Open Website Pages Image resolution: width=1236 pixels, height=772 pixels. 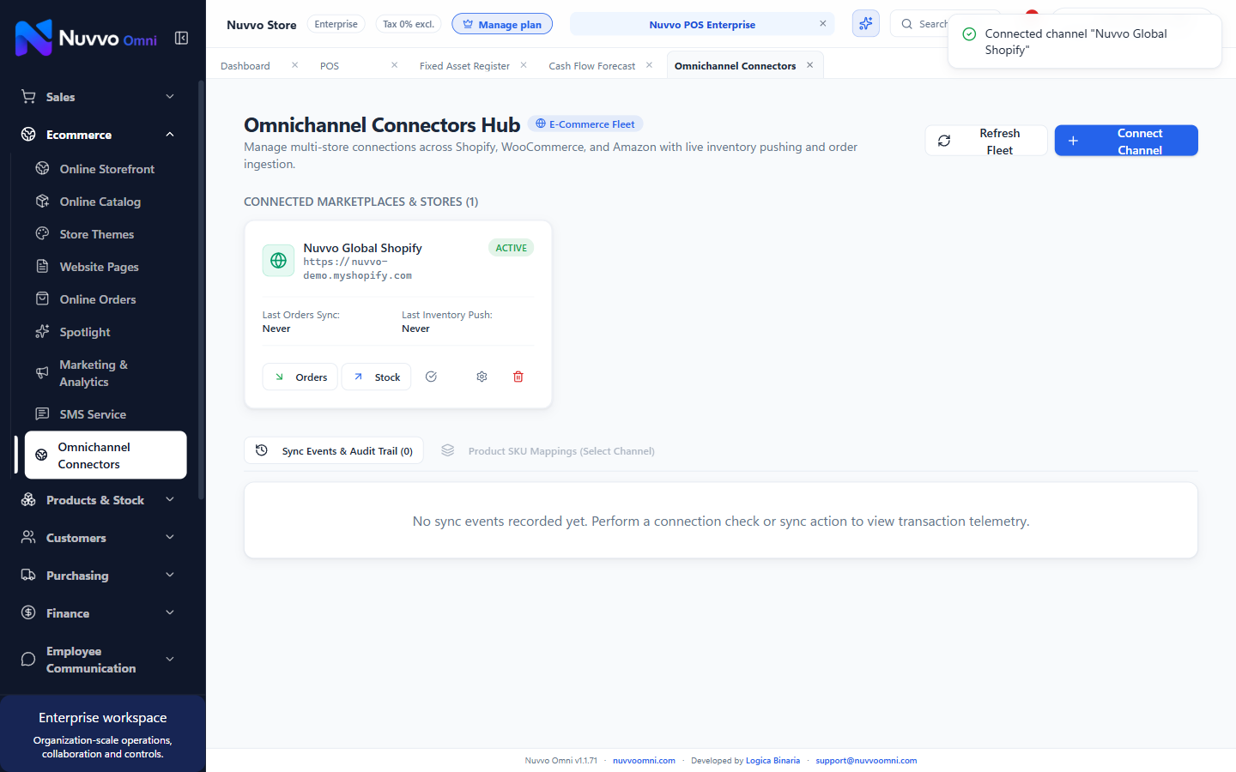[x=106, y=267]
